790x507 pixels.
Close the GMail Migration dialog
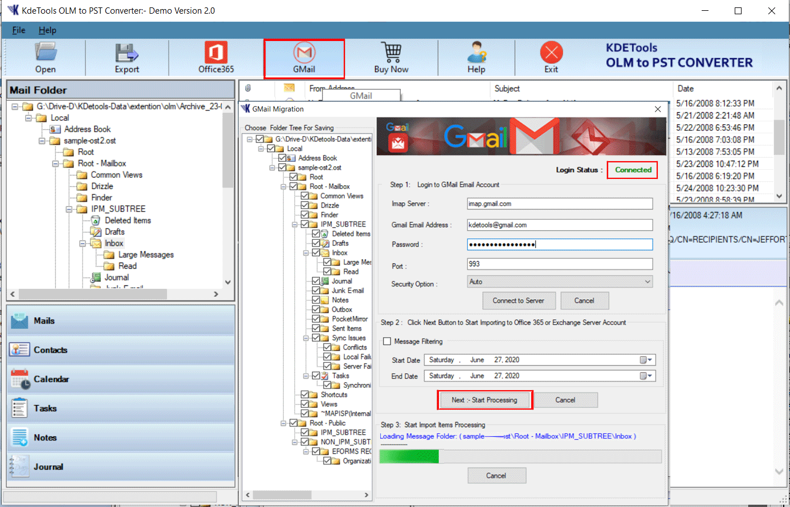658,109
